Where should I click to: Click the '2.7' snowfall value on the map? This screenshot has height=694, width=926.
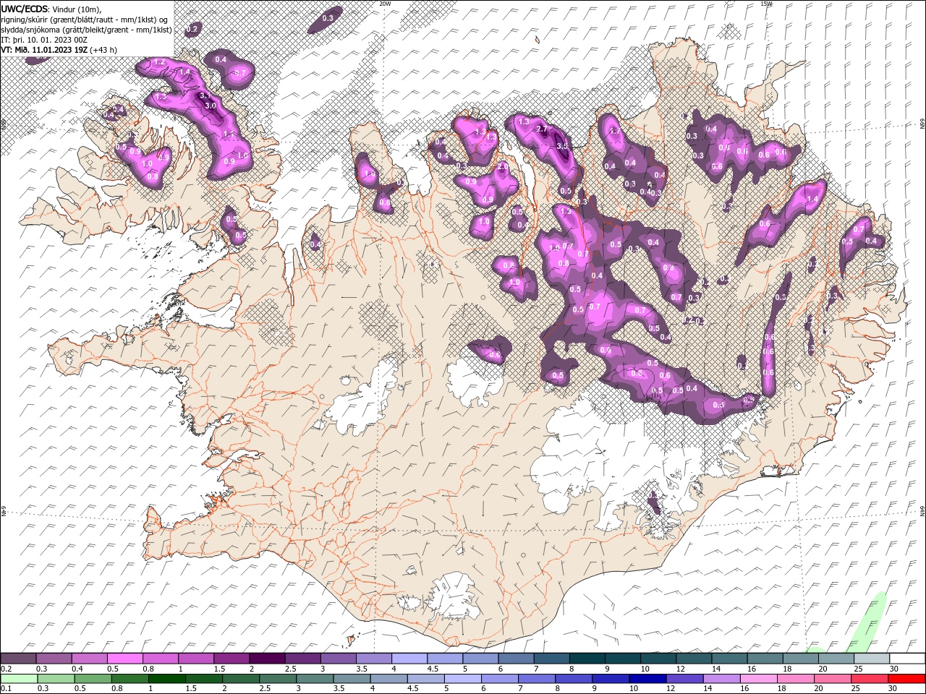(542, 129)
